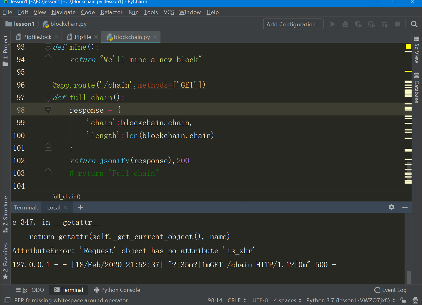Open the Navigate menu
This screenshot has width=422, height=305.
click(64, 12)
